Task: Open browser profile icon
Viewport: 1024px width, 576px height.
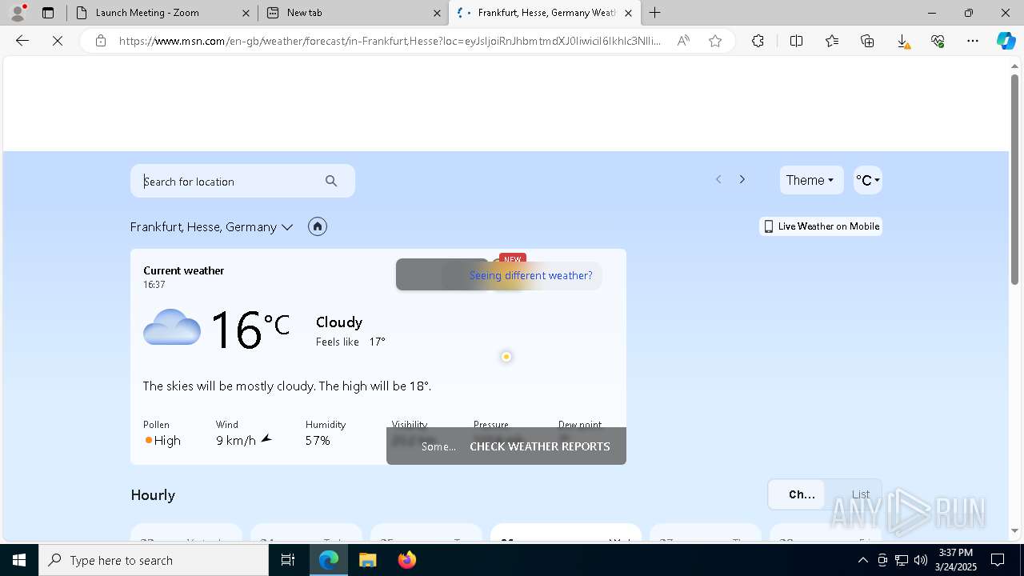Action: click(18, 12)
